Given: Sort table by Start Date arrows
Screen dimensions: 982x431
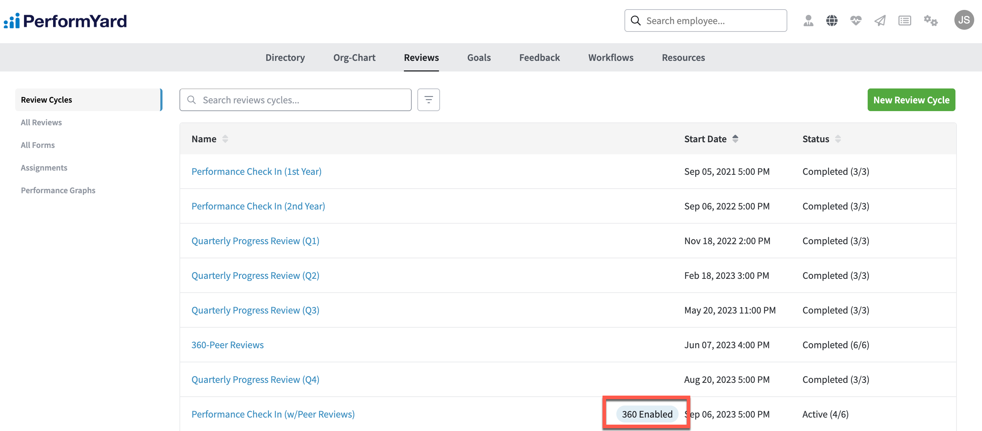Looking at the screenshot, I should [735, 139].
